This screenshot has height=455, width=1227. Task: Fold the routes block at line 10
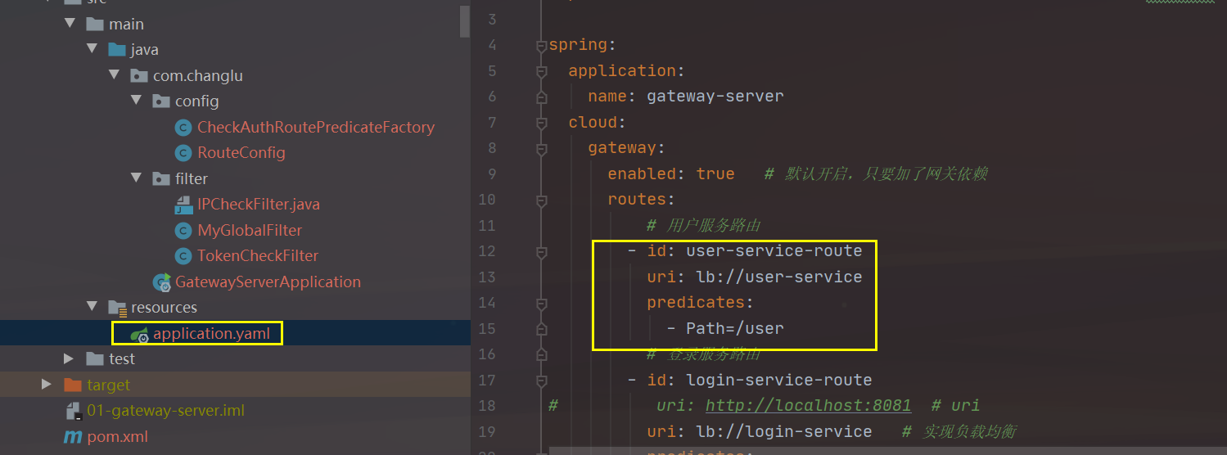click(541, 200)
